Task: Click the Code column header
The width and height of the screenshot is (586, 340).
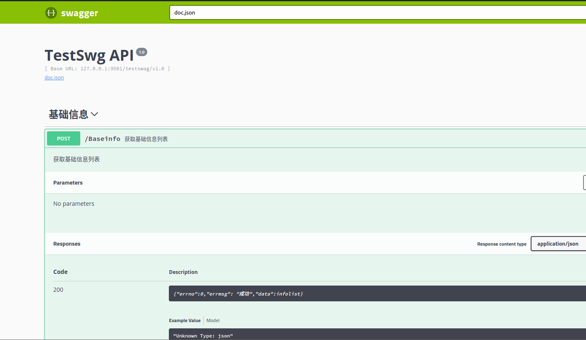Action: (60, 272)
